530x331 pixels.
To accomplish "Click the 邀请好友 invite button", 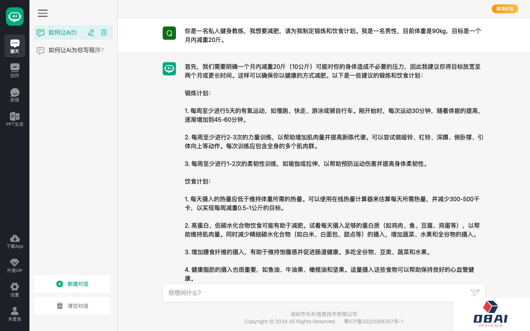I will (x=505, y=9).
